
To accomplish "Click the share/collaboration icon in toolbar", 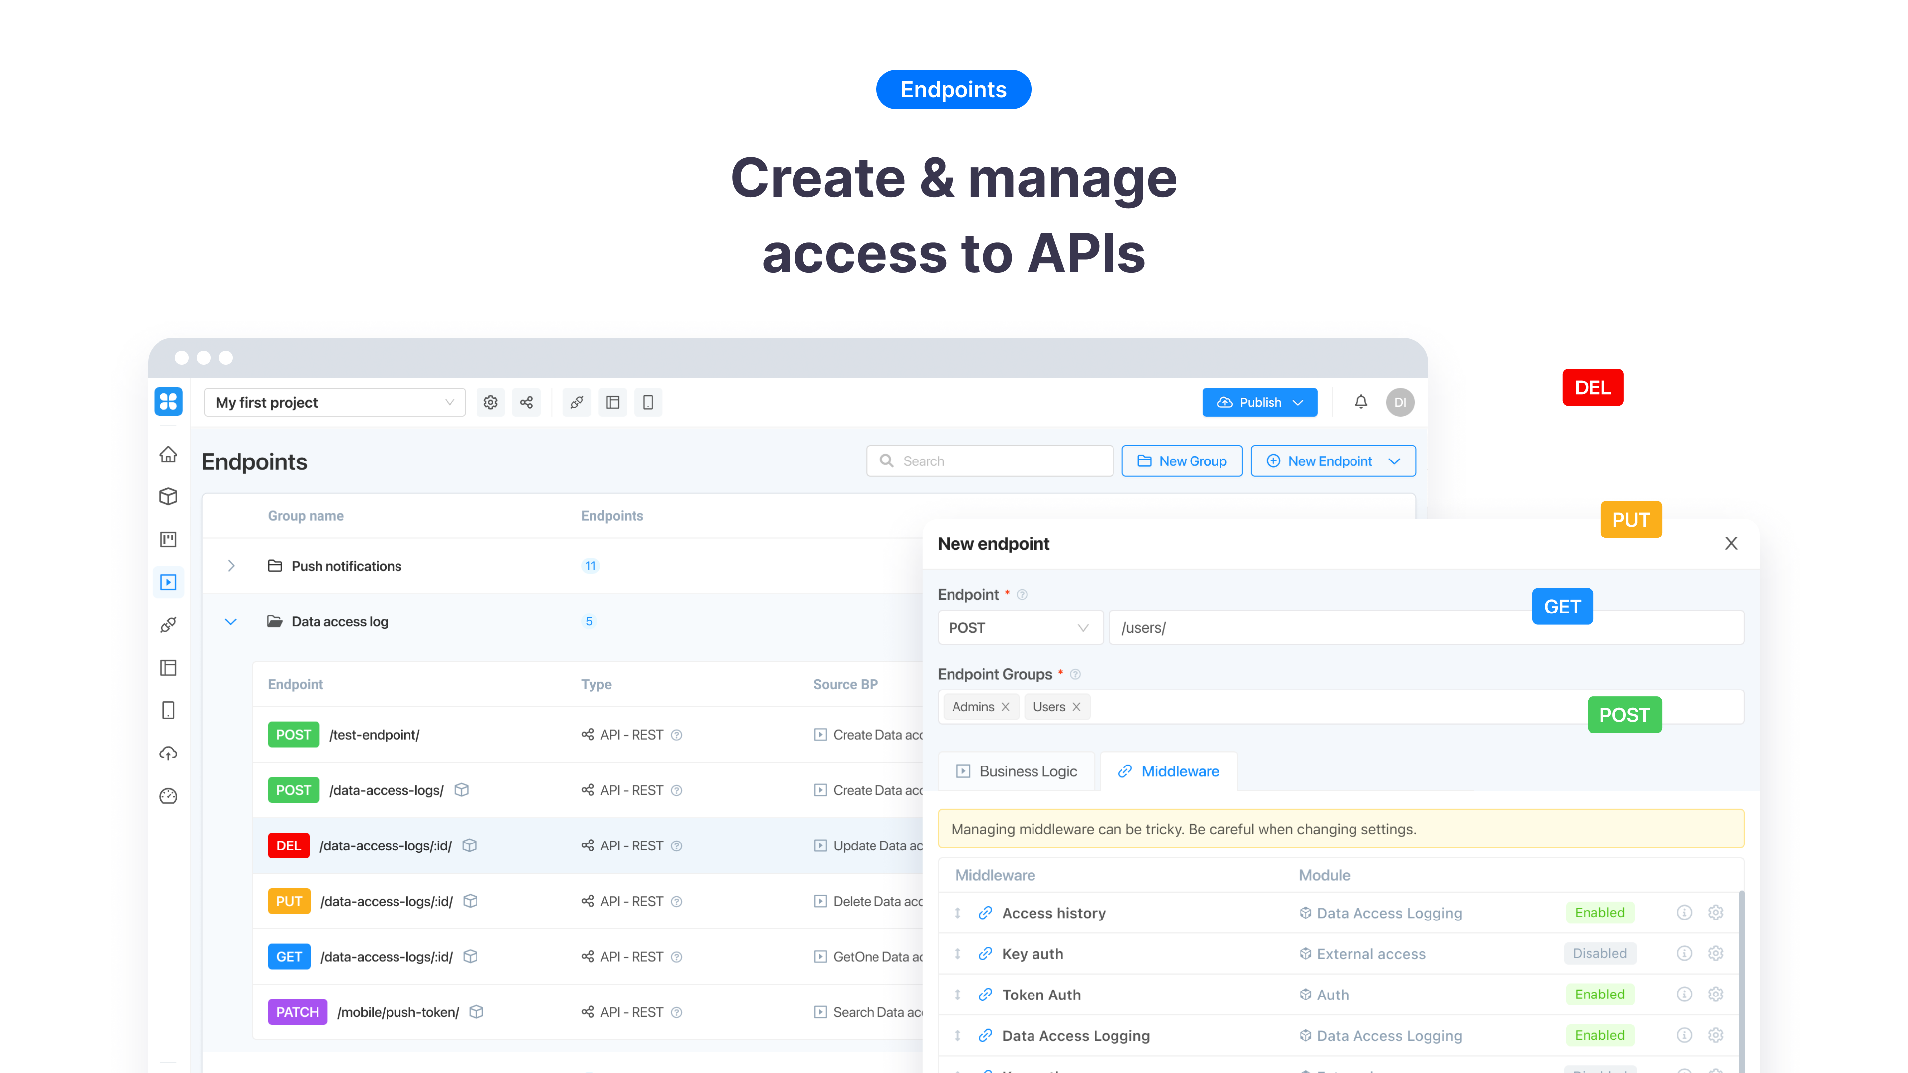I will [527, 402].
